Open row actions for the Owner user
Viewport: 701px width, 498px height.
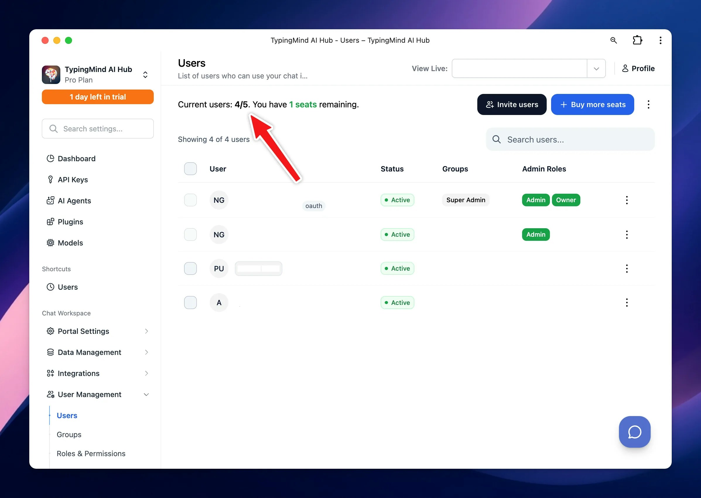tap(627, 200)
